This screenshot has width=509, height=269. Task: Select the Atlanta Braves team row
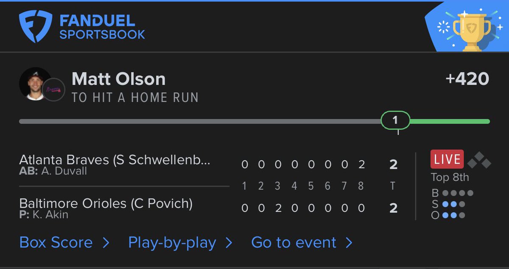(x=209, y=164)
